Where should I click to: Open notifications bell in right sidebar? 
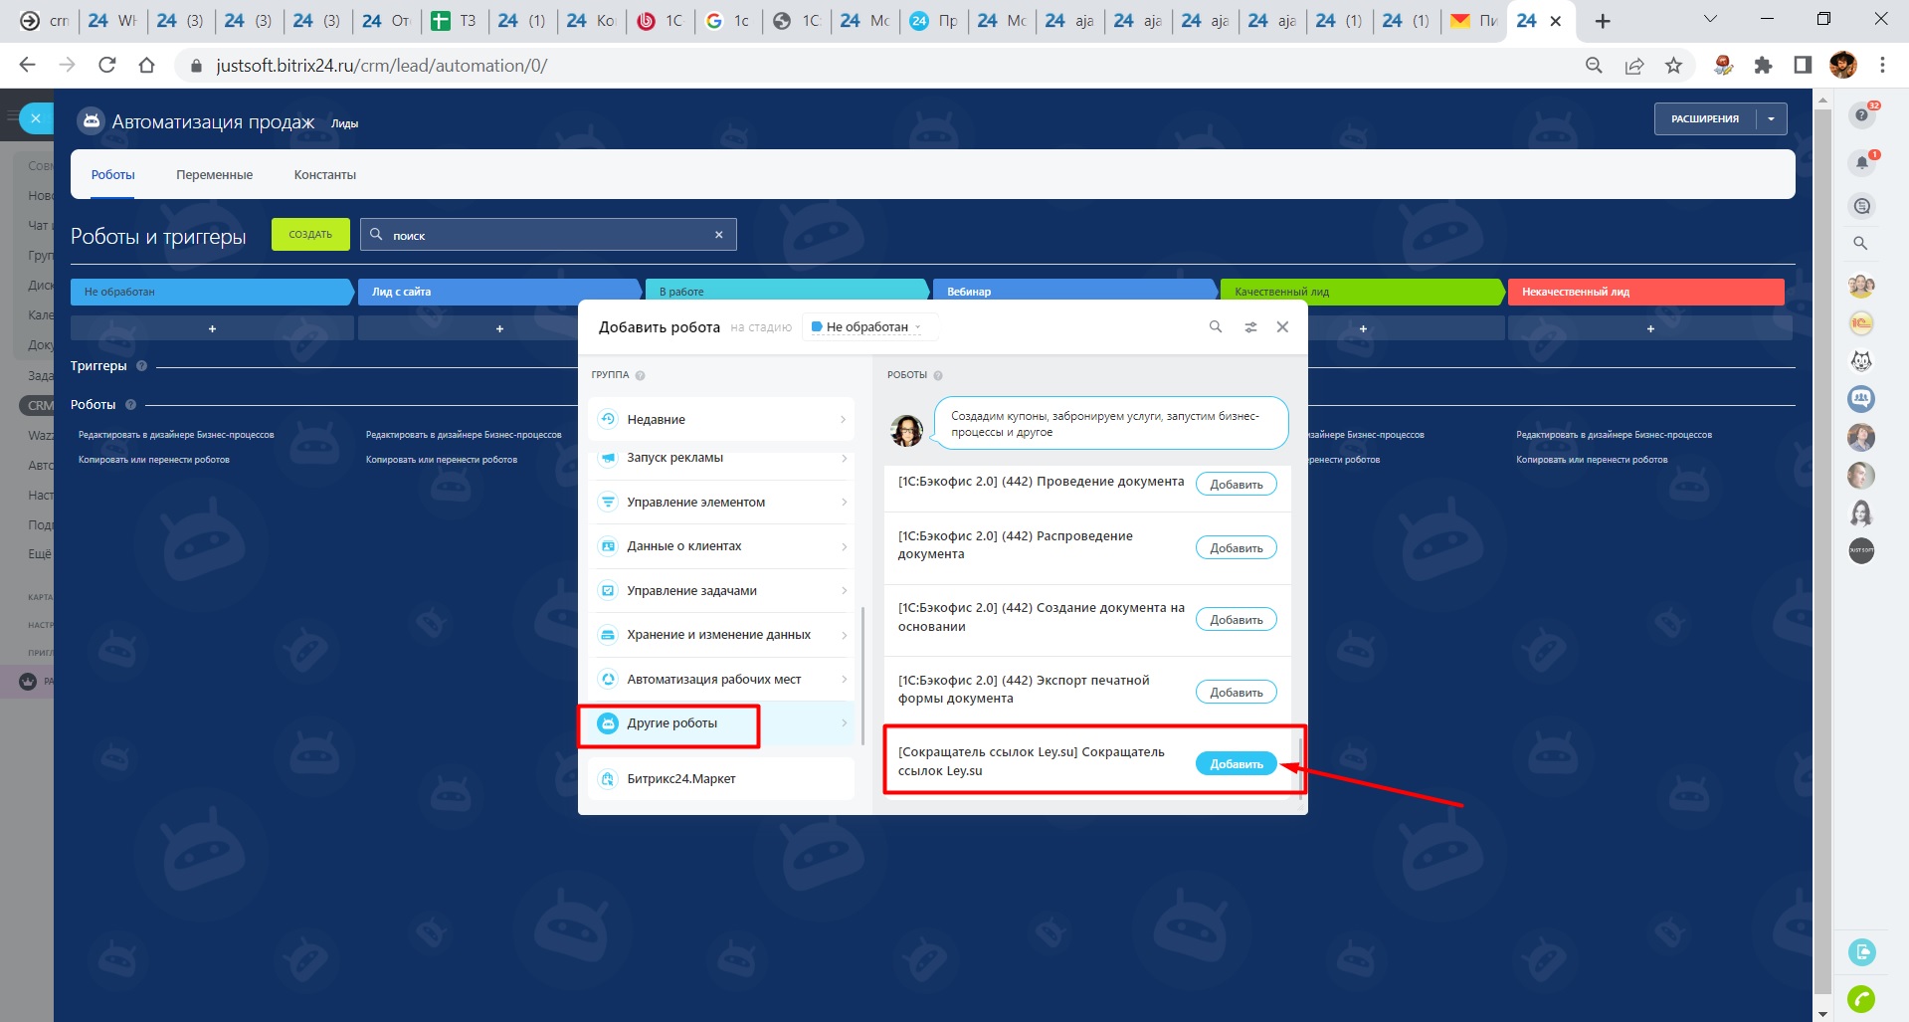1861,163
